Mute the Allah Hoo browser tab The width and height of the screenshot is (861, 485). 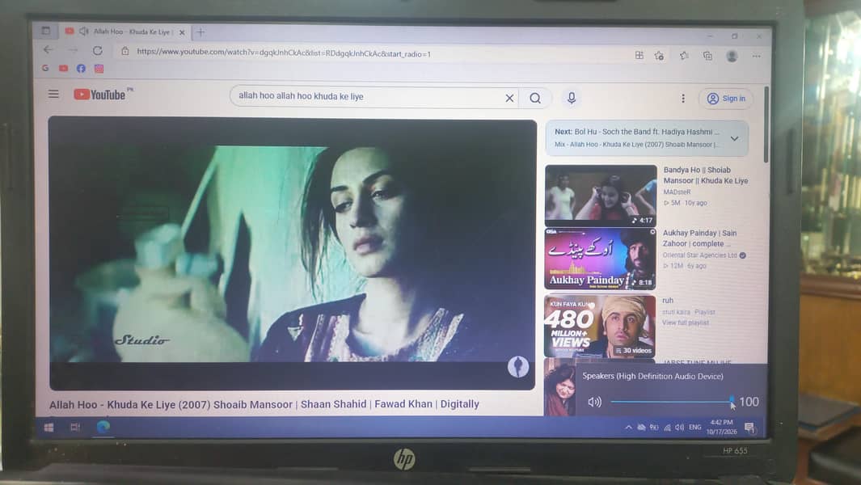[x=83, y=32]
